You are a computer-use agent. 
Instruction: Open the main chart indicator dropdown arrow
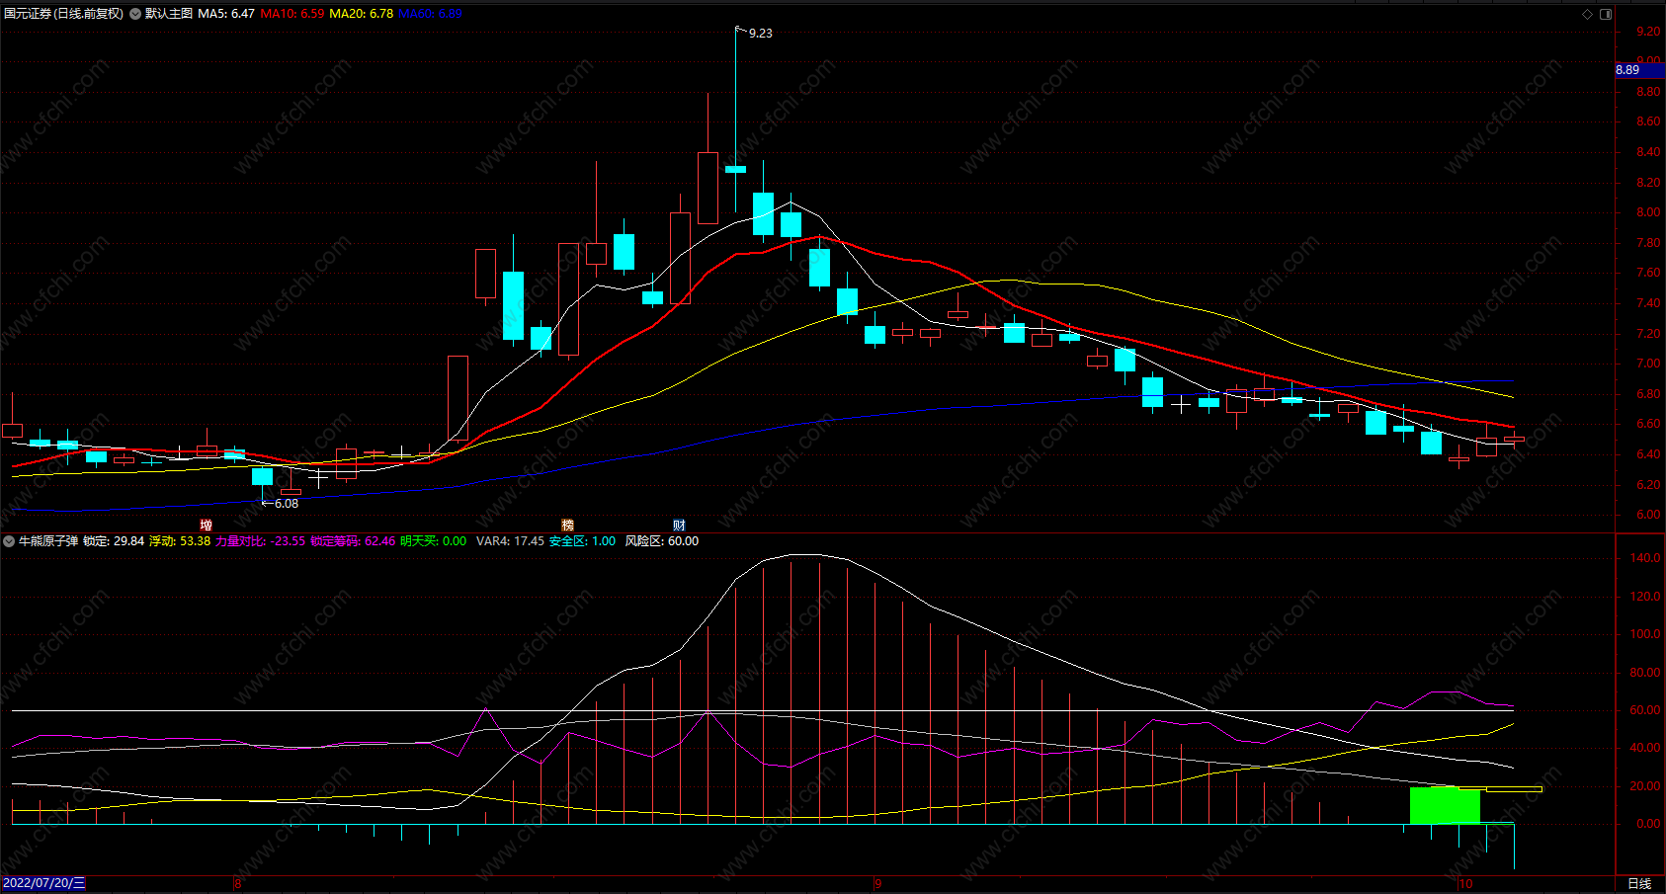click(135, 14)
